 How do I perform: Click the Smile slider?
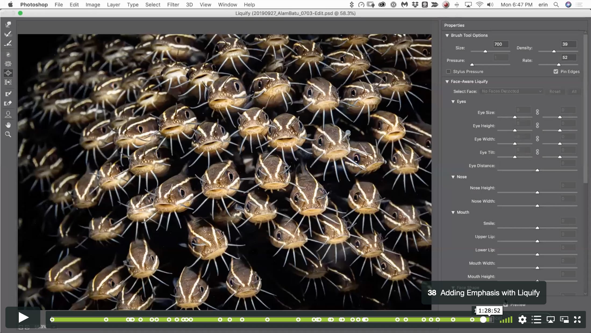[x=537, y=228]
